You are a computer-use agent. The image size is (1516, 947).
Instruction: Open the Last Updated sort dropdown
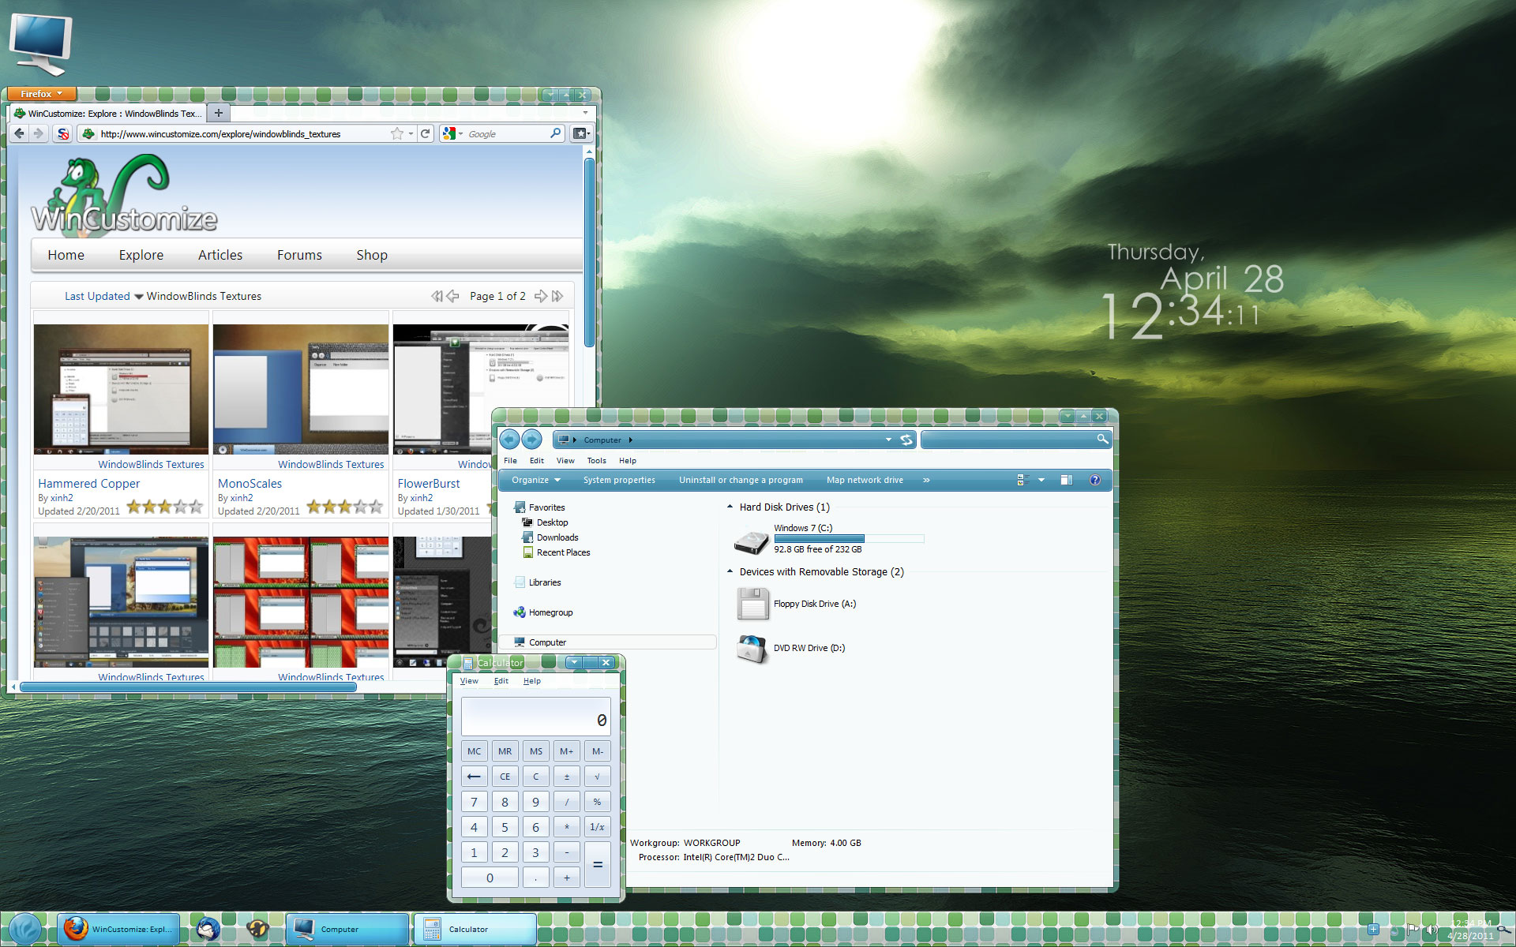click(x=103, y=296)
